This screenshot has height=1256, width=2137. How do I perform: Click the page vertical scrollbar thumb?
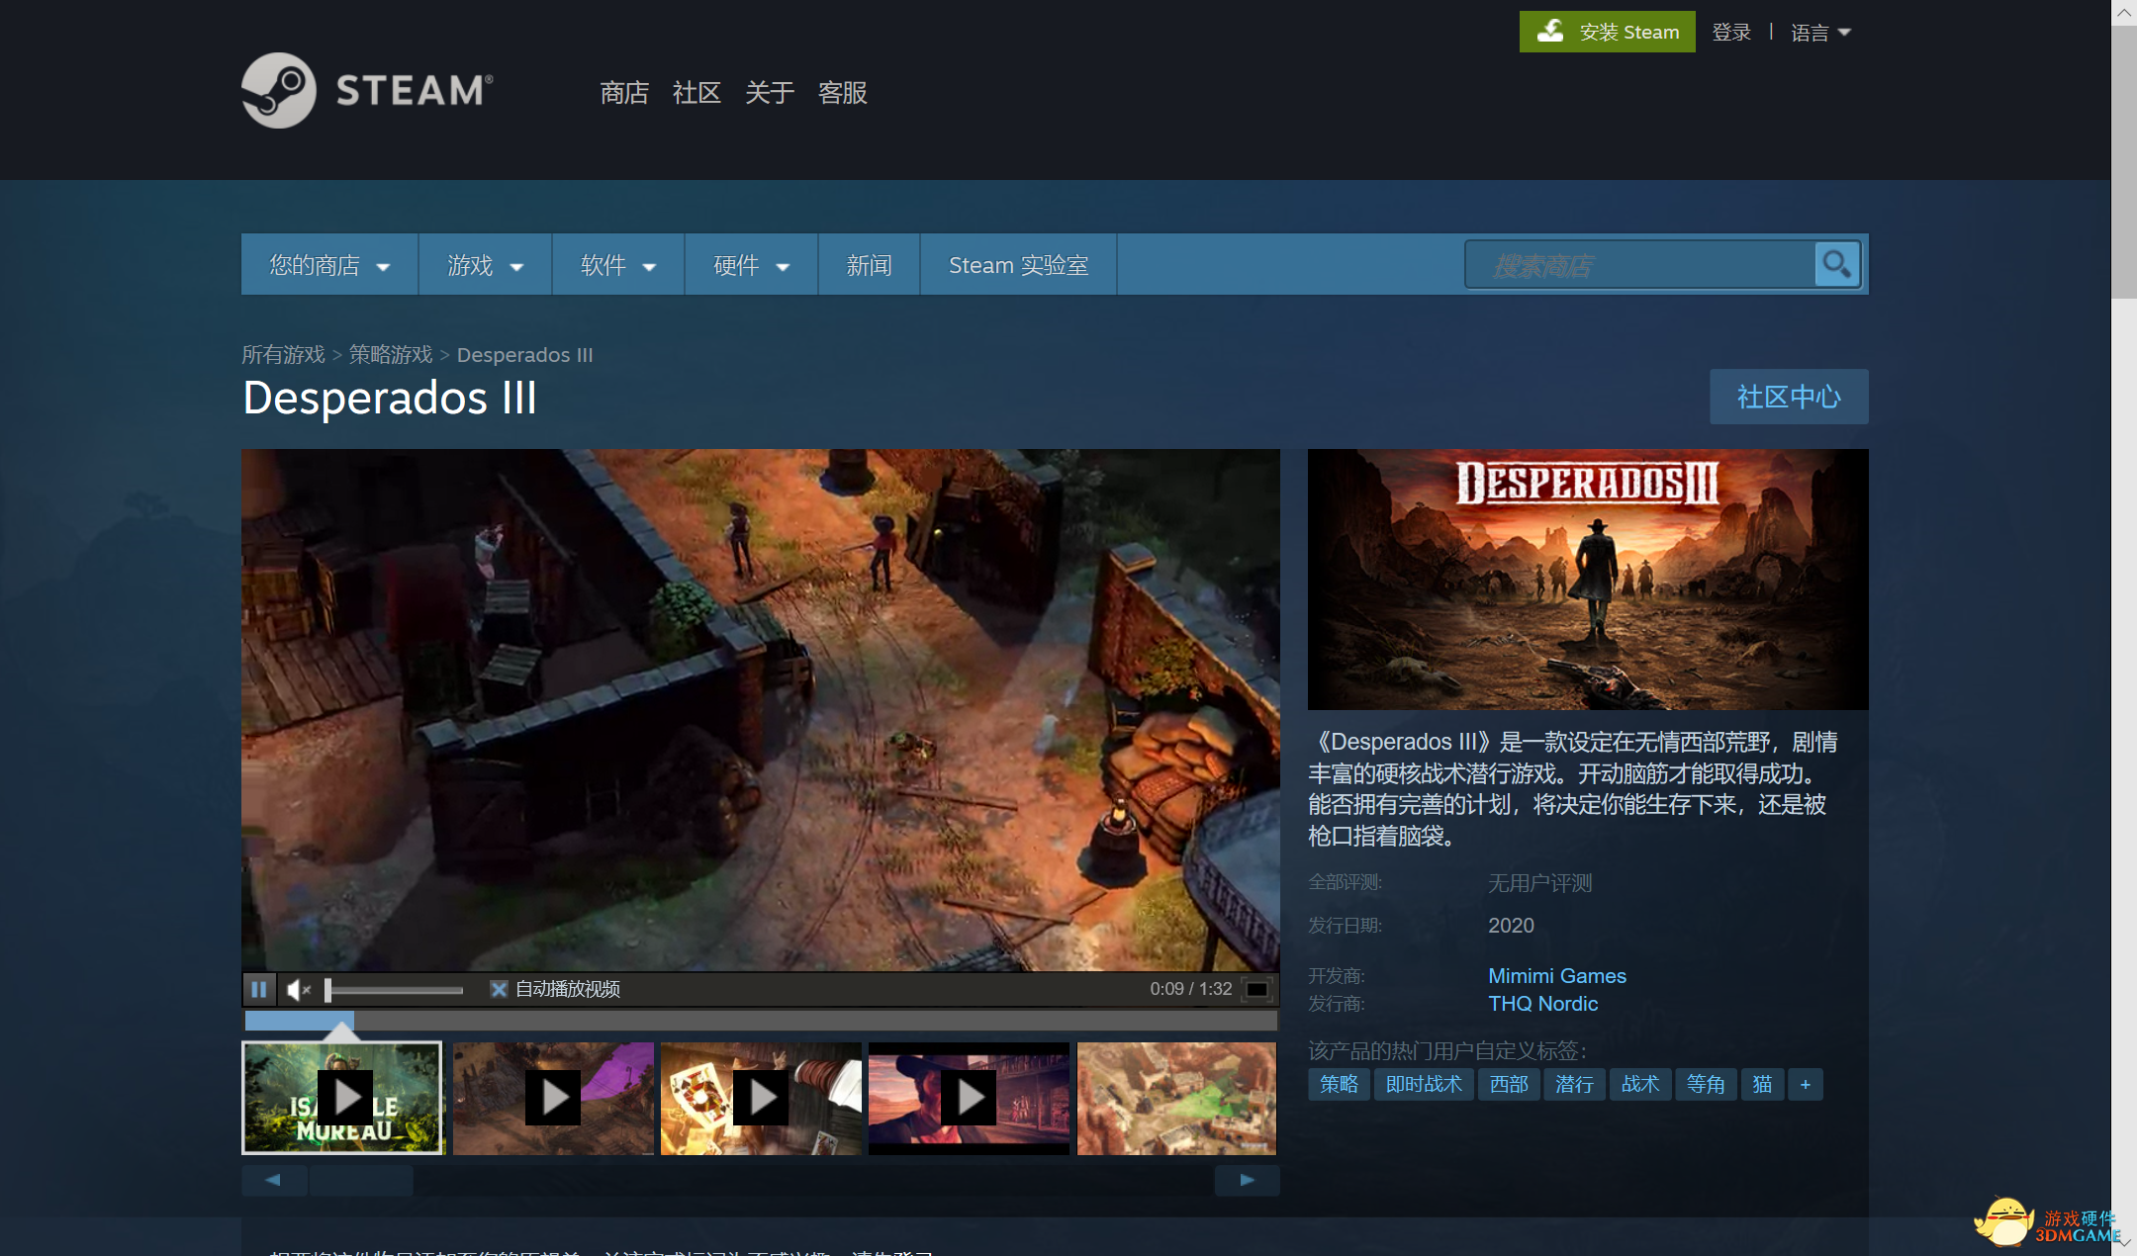tap(2124, 162)
